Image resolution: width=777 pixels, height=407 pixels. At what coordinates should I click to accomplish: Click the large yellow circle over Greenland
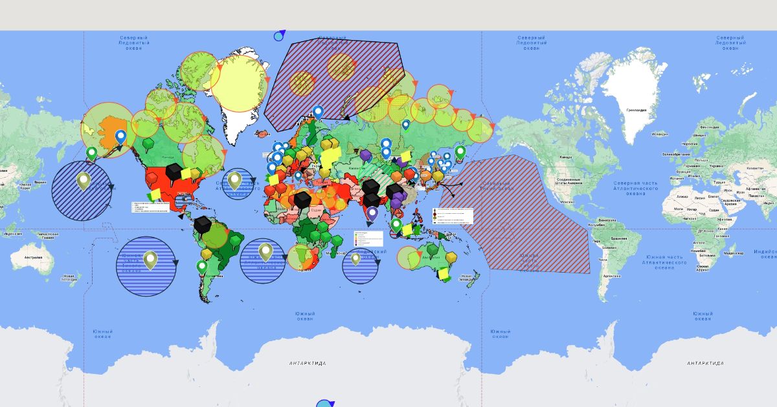click(238, 84)
